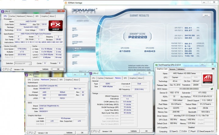The height and width of the screenshot is (135, 219).
Task: Click Validate in the processor CPU-Z window
Action: click(45, 69)
